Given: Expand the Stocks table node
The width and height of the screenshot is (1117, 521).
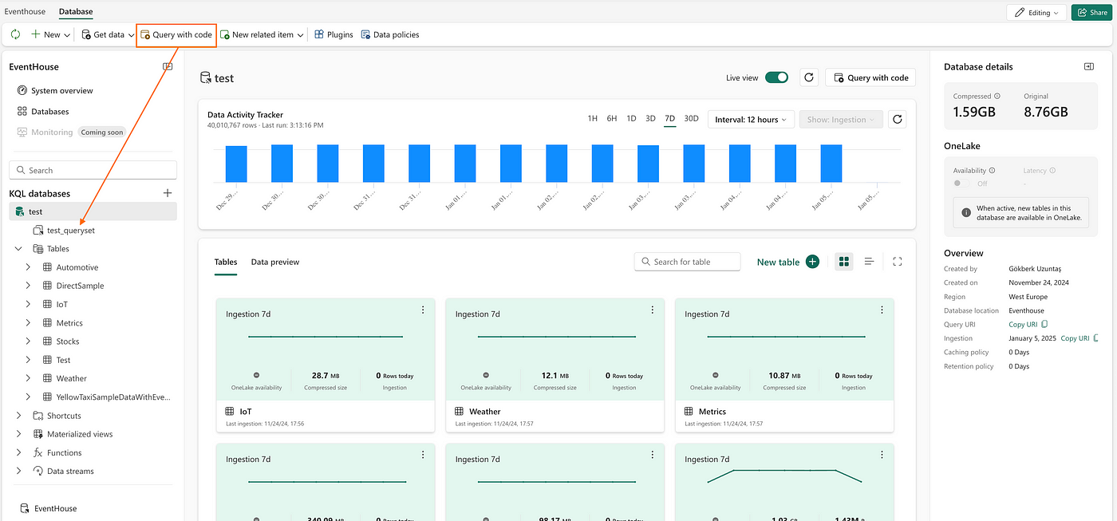Looking at the screenshot, I should 28,341.
